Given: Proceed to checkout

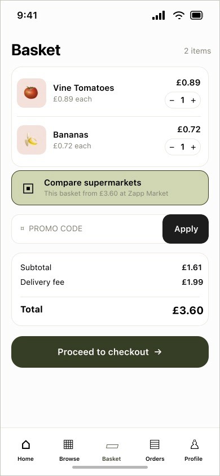Looking at the screenshot, I should [110, 352].
